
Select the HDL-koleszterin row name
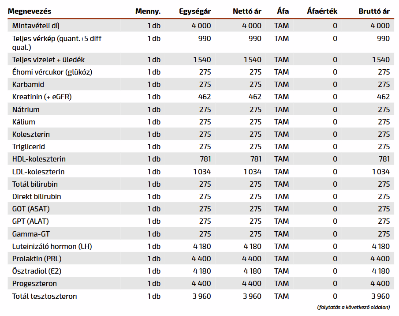coord(39,159)
